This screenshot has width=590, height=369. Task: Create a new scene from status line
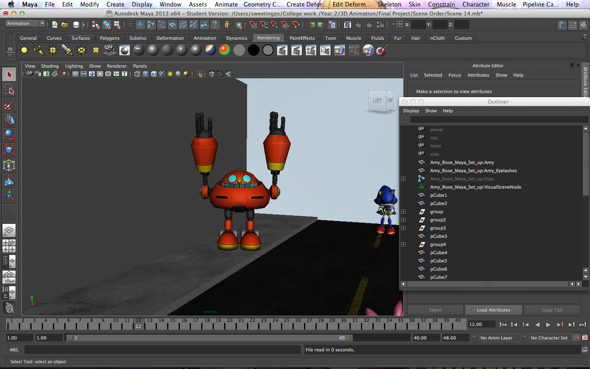[54, 25]
